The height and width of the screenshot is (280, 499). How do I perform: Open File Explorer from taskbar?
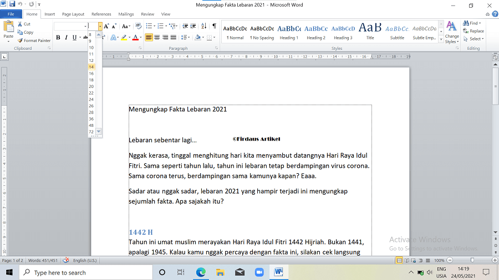(x=220, y=272)
